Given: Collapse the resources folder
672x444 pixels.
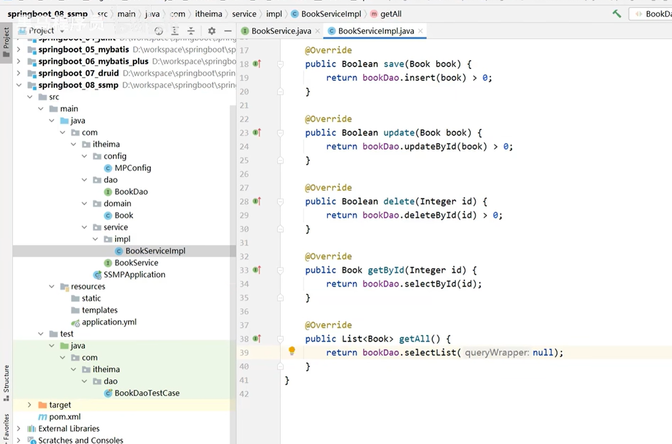Looking at the screenshot, I should [51, 286].
